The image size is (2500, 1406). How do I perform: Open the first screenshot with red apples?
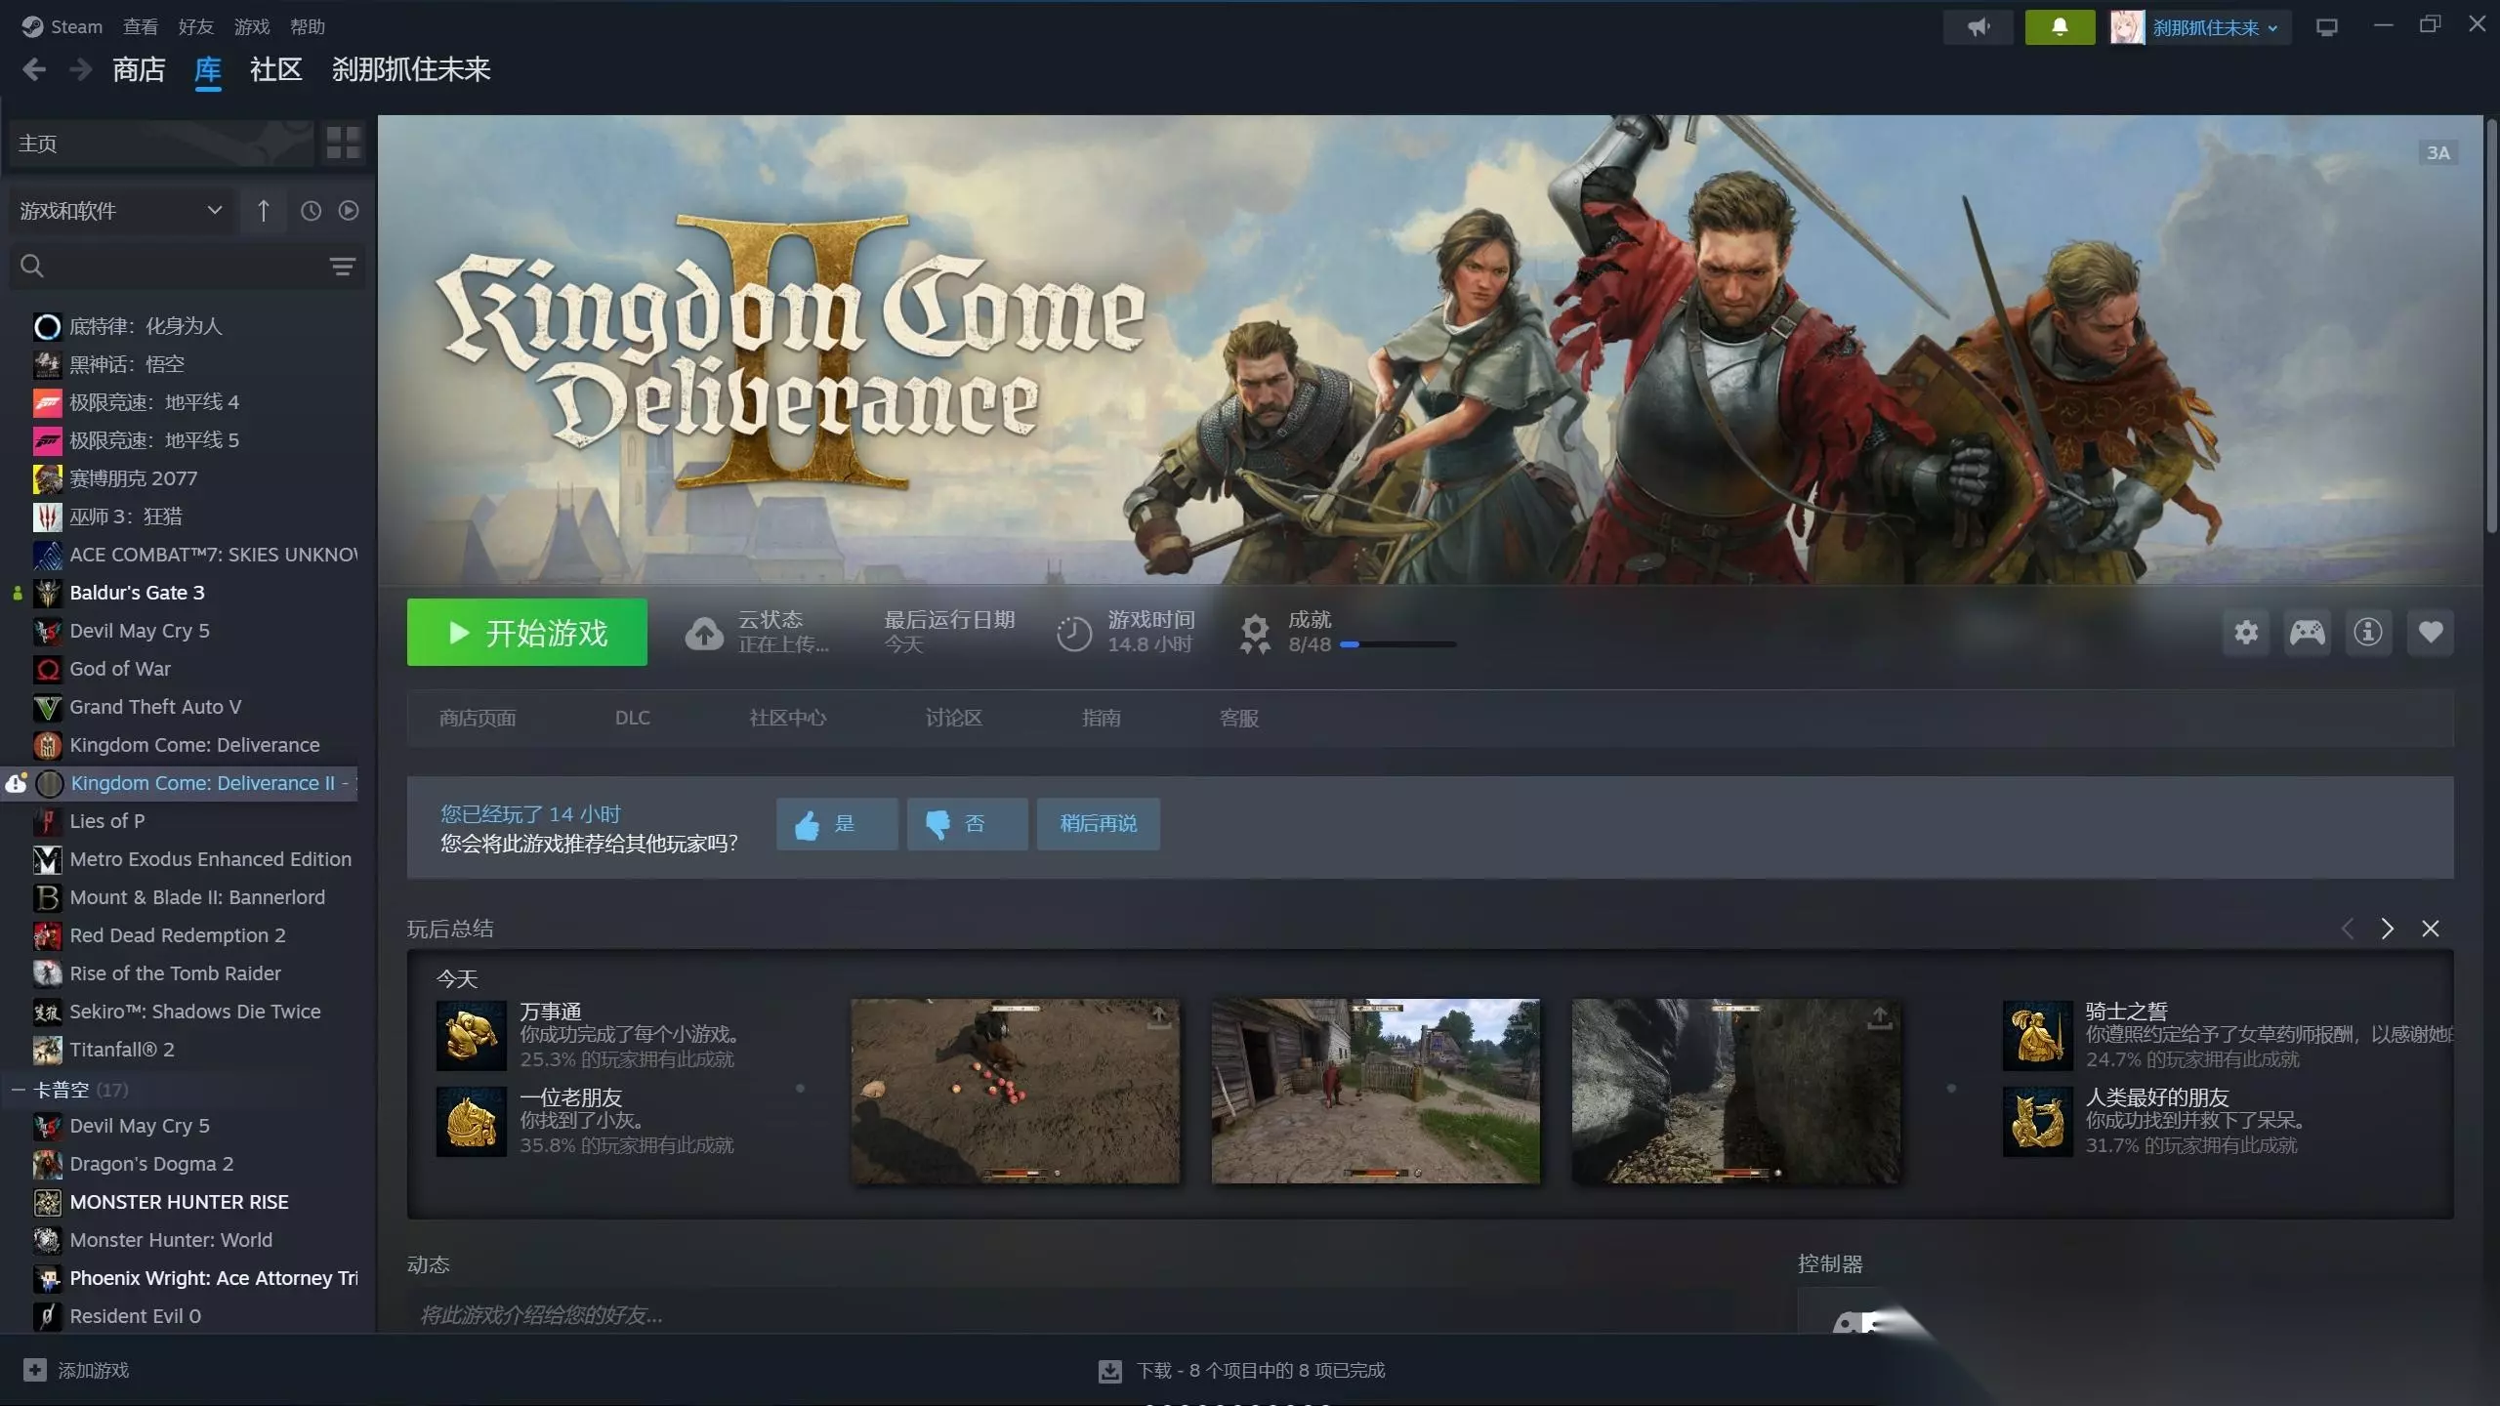[1015, 1091]
